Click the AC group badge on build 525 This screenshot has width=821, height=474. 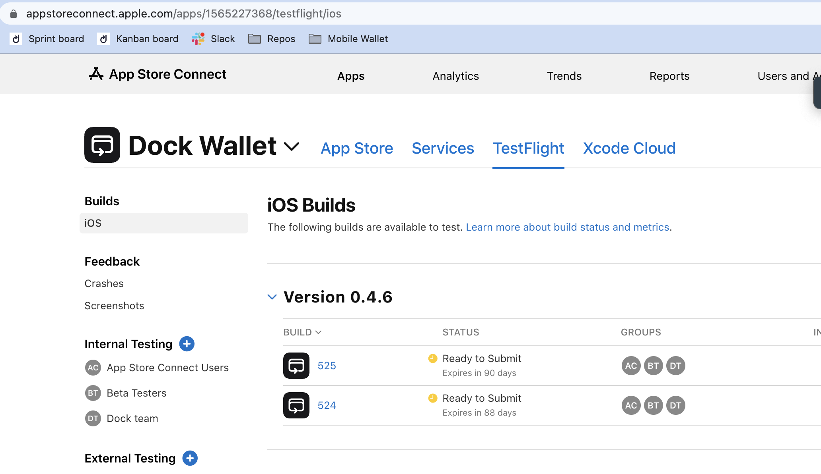[631, 366]
